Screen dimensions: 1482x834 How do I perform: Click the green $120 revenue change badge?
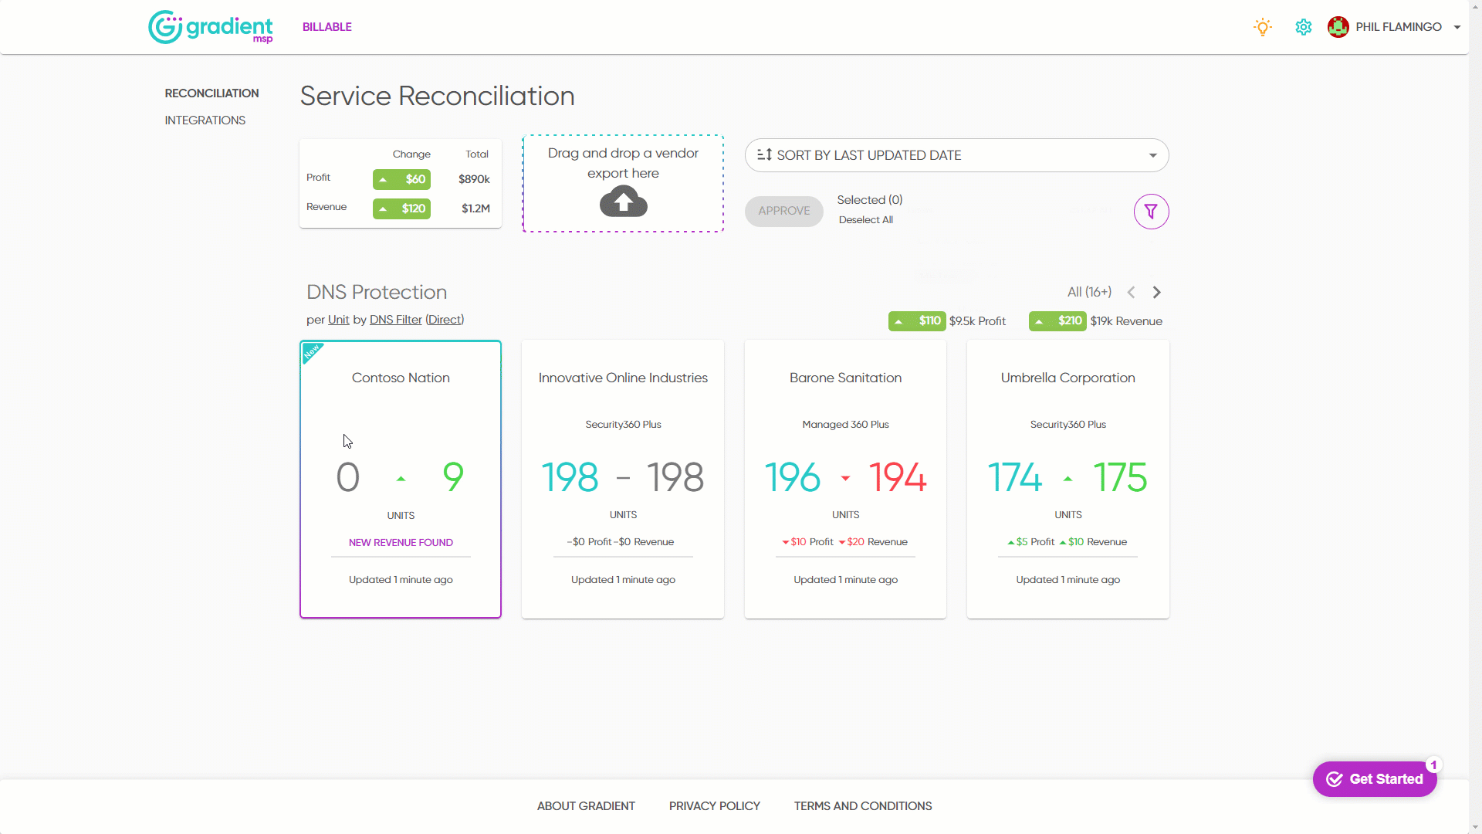[x=401, y=208]
